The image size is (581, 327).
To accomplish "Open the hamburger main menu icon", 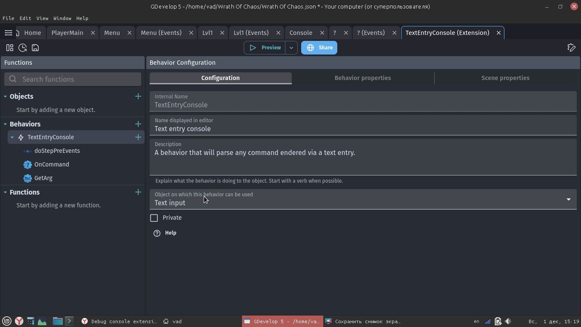I will pyautogui.click(x=8, y=33).
